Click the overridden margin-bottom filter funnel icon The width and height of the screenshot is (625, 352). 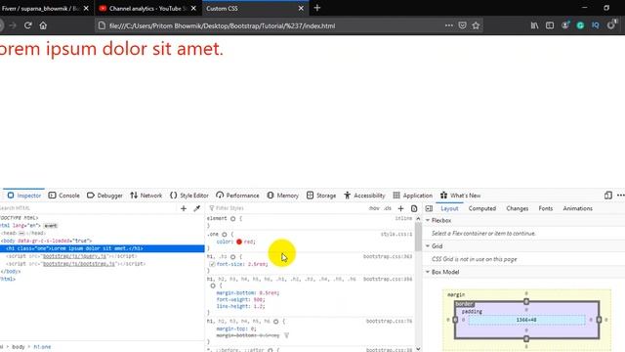[286, 335]
